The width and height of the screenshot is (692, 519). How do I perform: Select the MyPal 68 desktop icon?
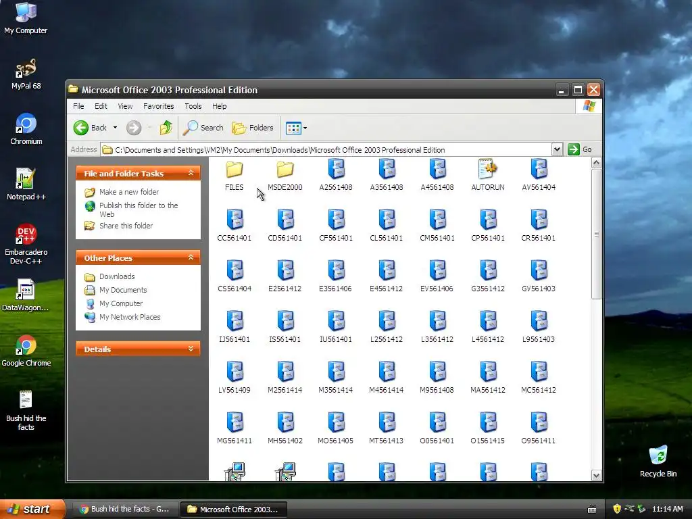pos(26,74)
